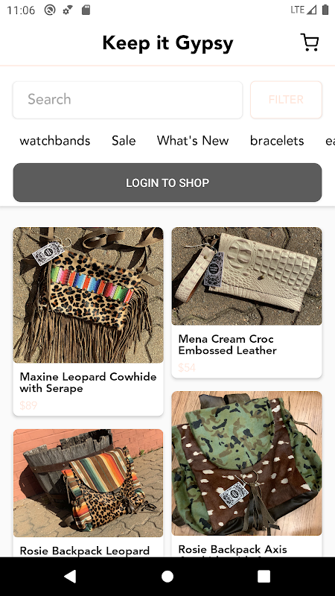Tap the Android back navigation icon
This screenshot has width=335, height=596.
coord(70,576)
